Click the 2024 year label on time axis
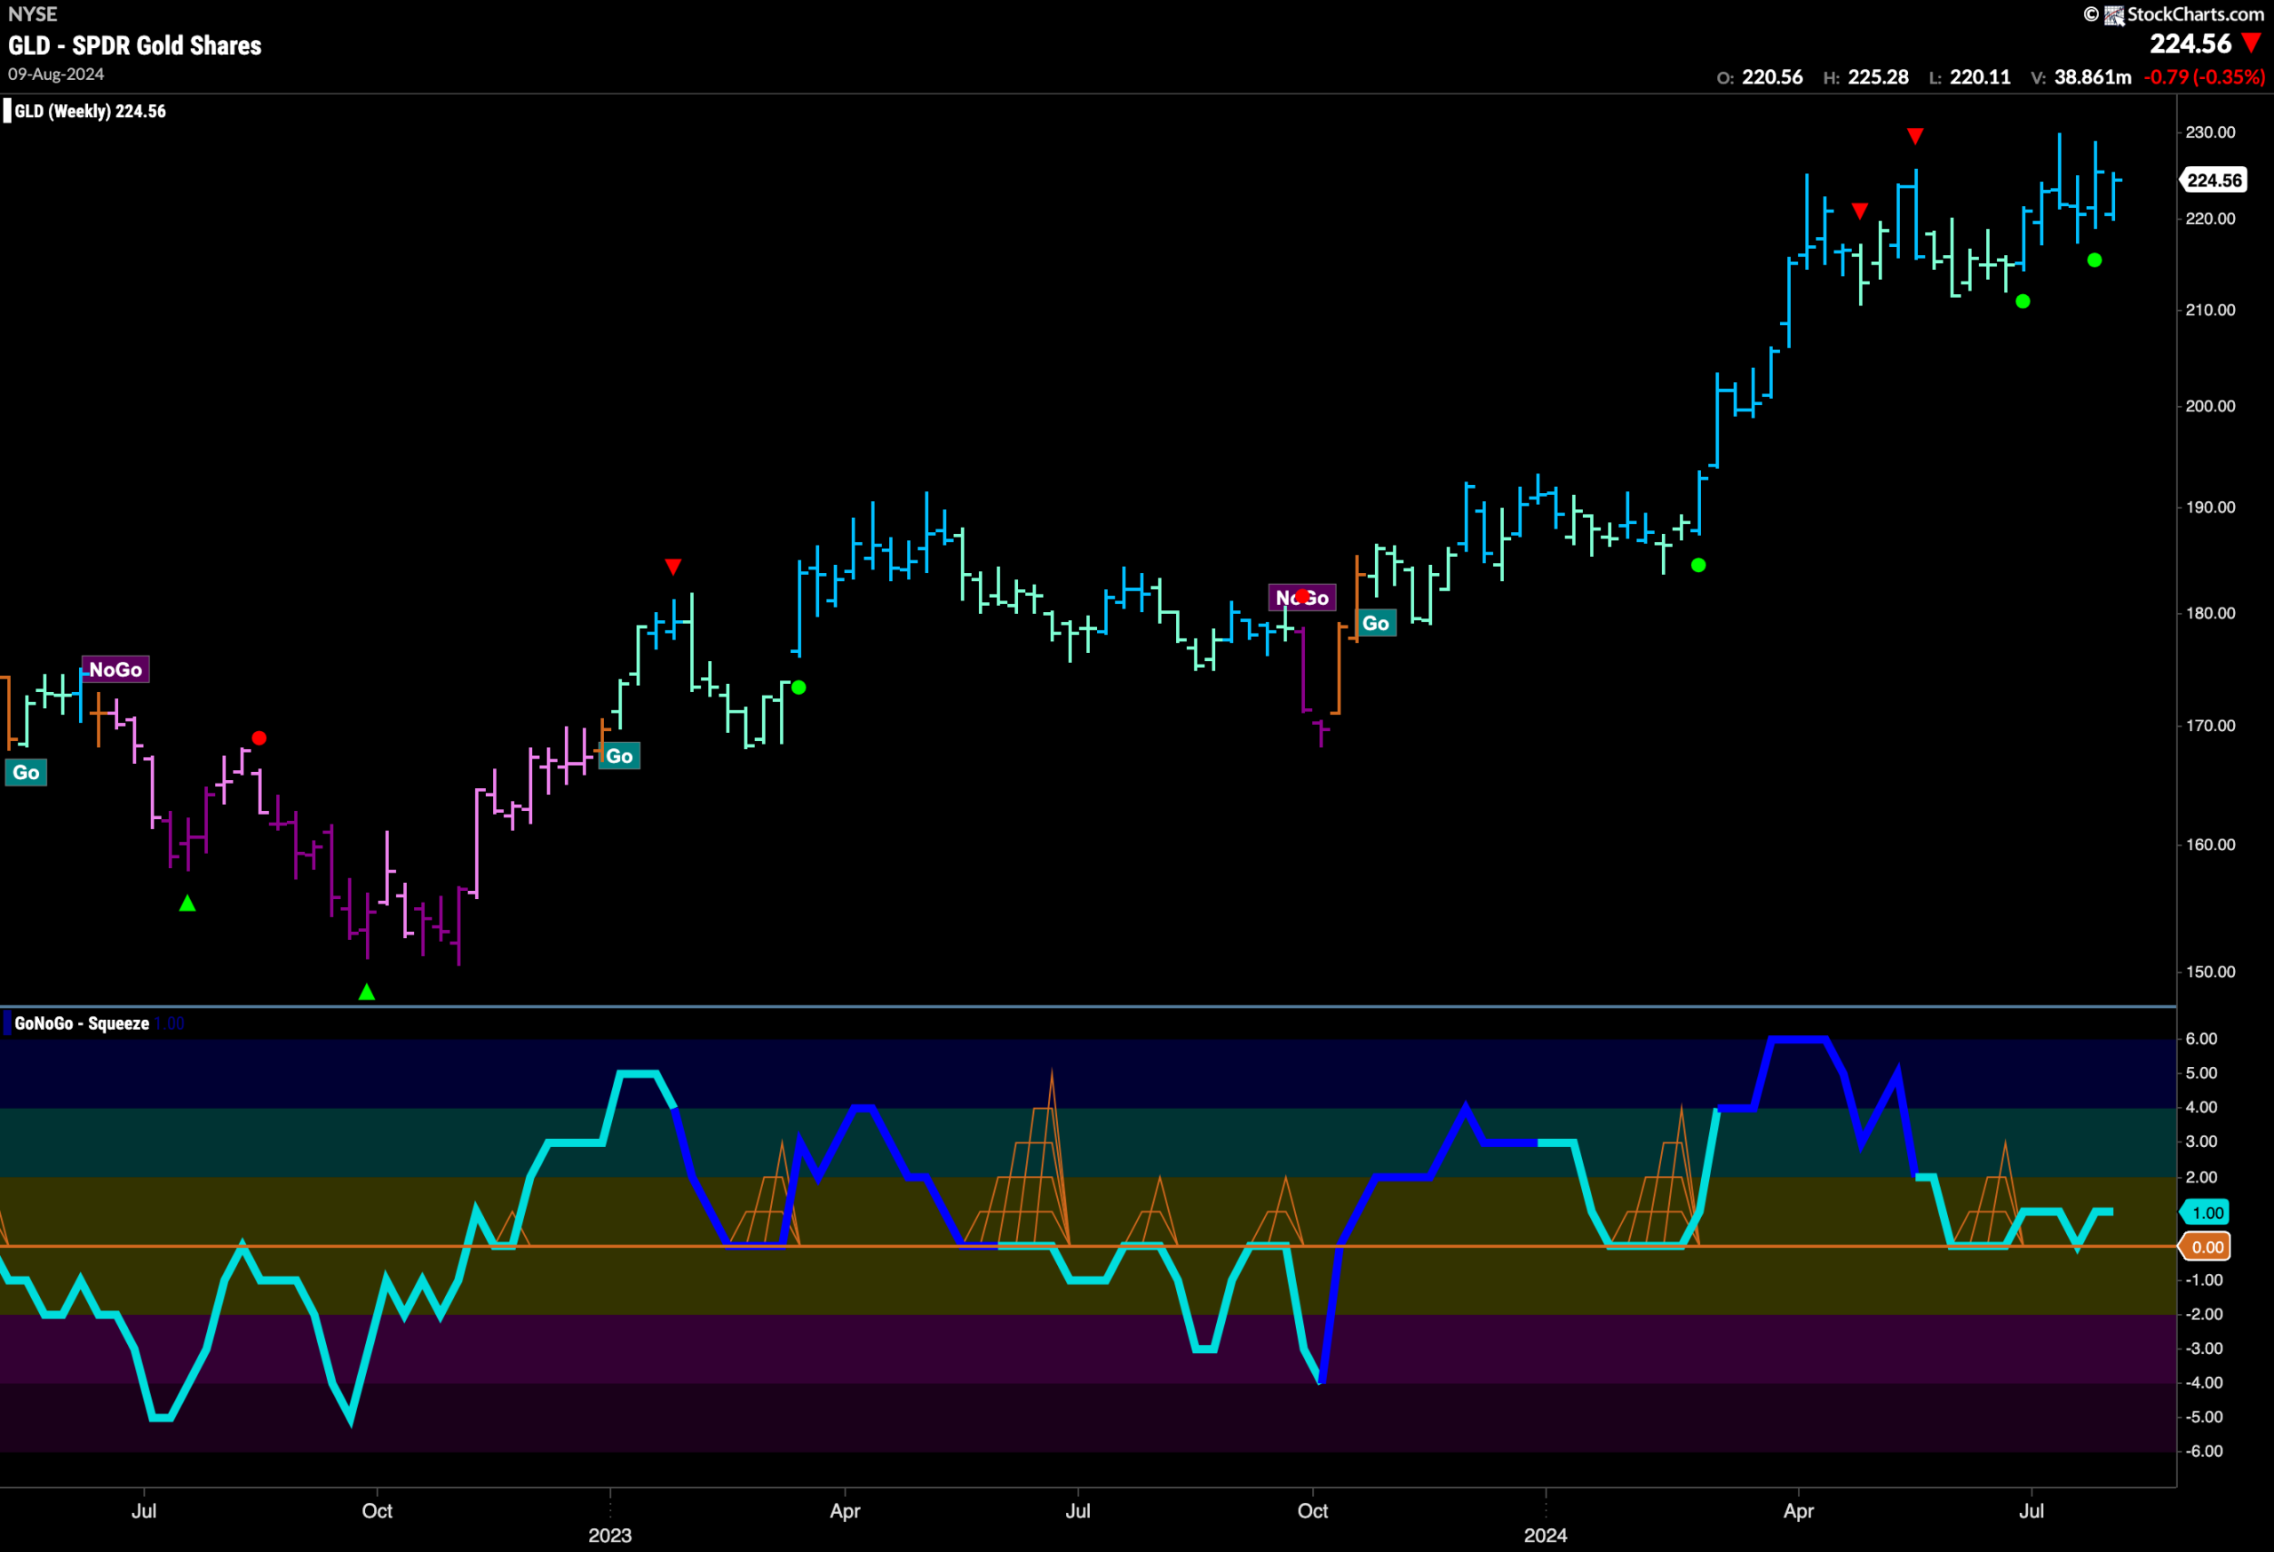This screenshot has height=1552, width=2274. (1545, 1535)
